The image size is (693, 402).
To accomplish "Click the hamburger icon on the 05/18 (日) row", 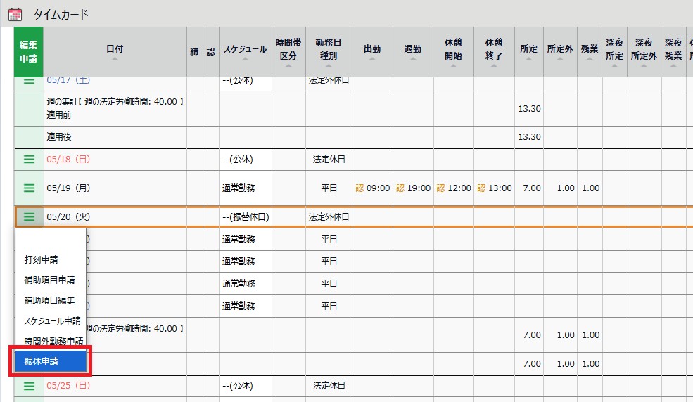I will tap(29, 160).
